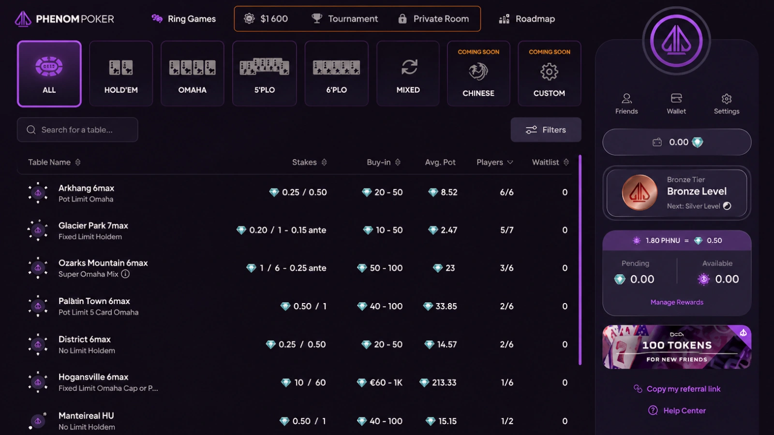Click the Pending rewards diamond icon
The height and width of the screenshot is (435, 774).
[620, 279]
